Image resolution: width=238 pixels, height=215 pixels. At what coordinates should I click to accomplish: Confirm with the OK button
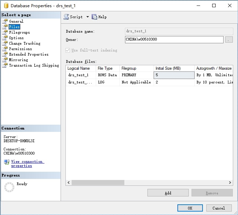190,208
